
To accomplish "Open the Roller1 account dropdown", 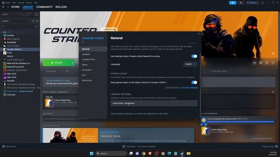I will click(x=254, y=3).
